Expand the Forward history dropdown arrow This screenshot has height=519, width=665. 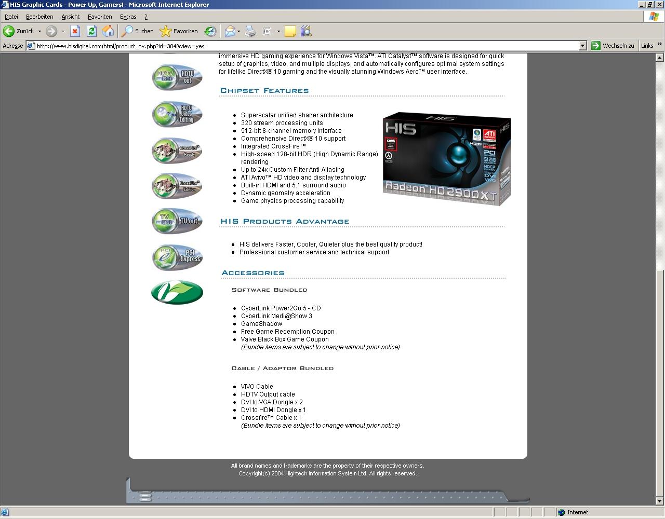click(x=63, y=31)
